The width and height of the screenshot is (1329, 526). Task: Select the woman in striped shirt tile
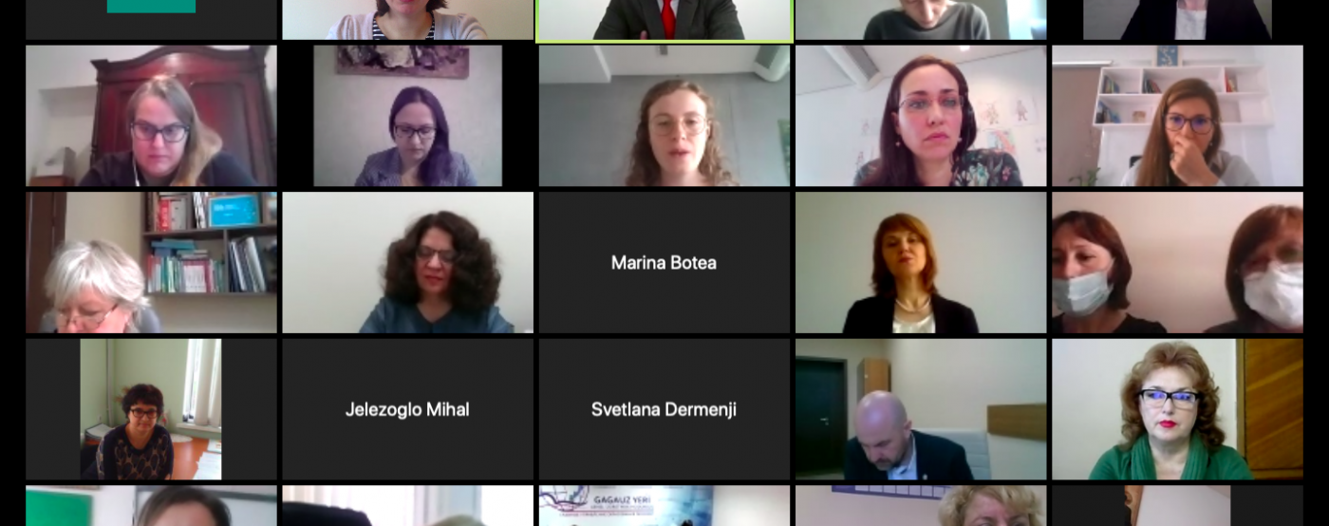407,20
